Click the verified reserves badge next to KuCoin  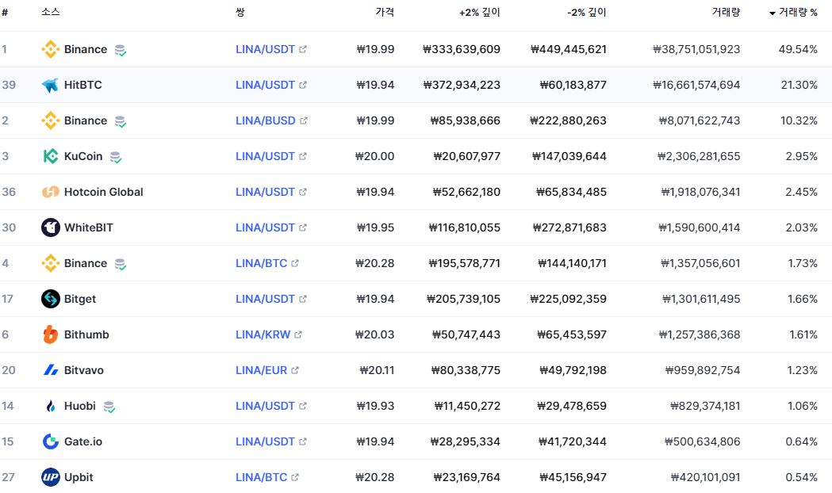click(x=116, y=158)
